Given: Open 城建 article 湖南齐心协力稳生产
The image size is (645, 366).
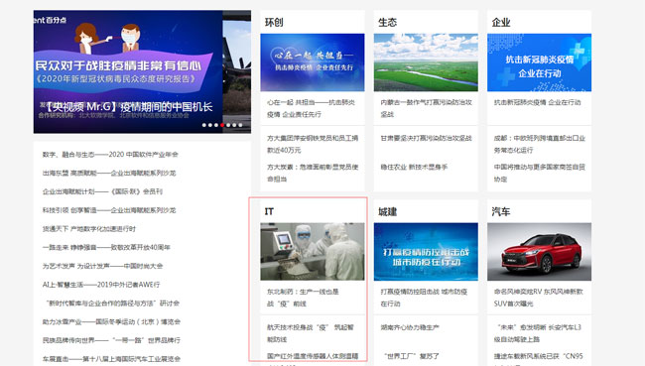Looking at the screenshot, I should click(410, 327).
